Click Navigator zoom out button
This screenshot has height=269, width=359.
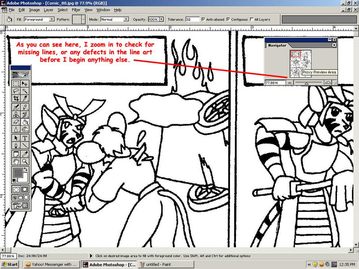(289, 83)
